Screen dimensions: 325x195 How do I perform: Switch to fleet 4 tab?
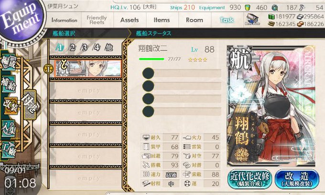pyautogui.click(x=97, y=48)
